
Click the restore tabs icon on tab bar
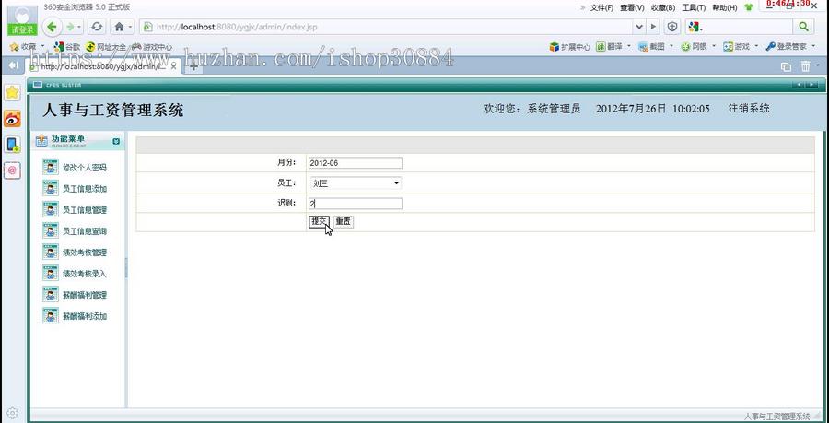coord(787,66)
